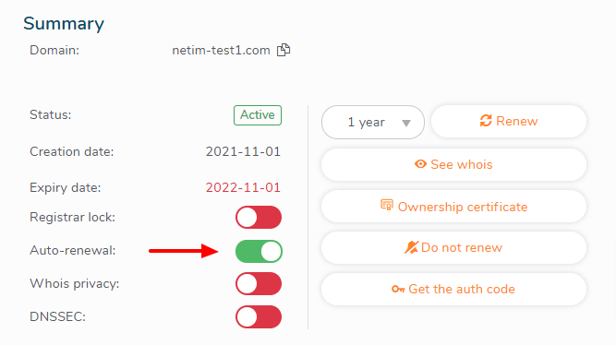The width and height of the screenshot is (616, 345).
Task: Copy the domain name netim-test1.com via copy icon
Action: point(284,50)
